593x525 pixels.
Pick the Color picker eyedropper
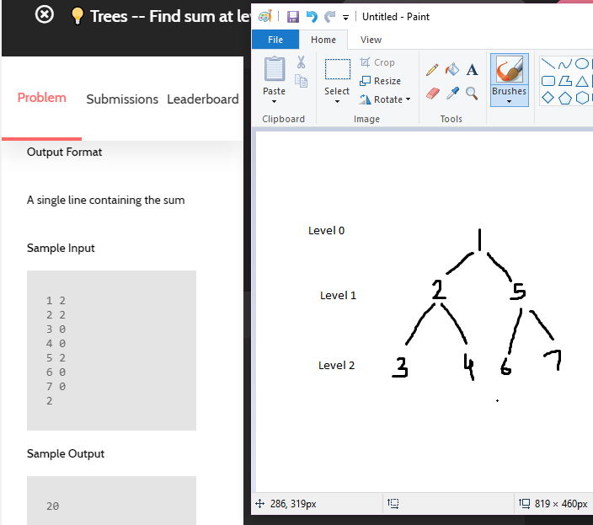point(452,93)
